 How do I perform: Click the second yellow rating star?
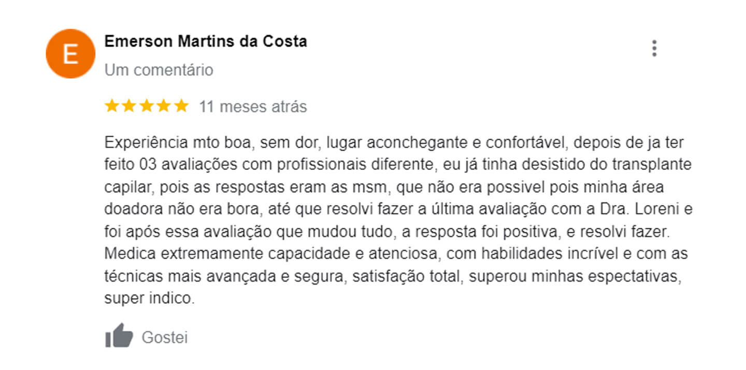pos(129,106)
